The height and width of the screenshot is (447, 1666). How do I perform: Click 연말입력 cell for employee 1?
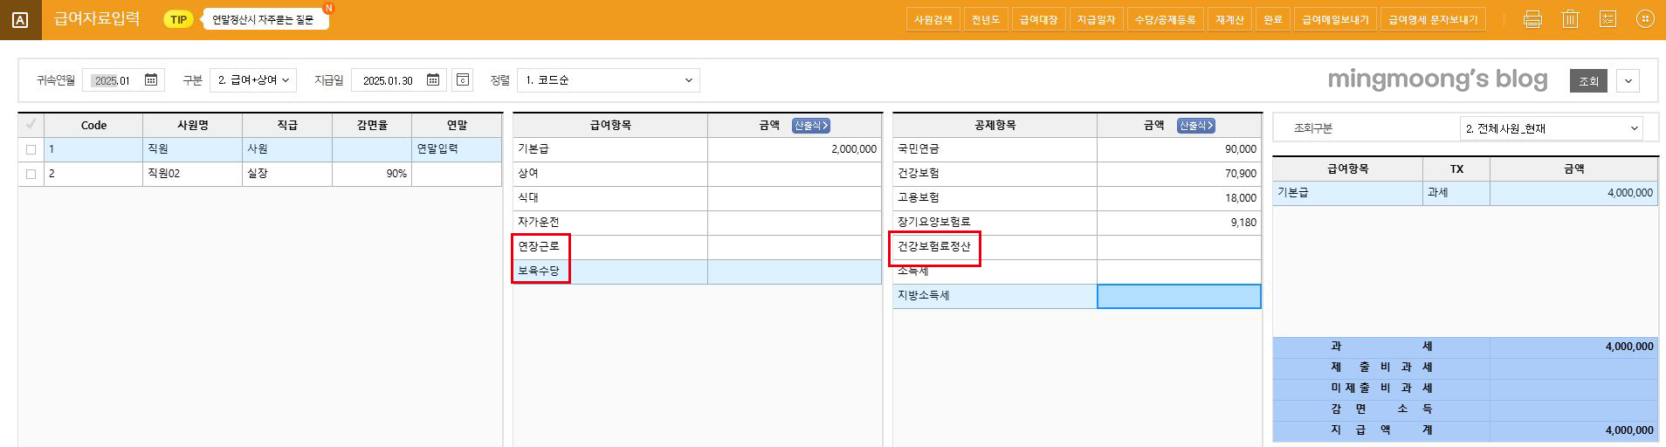pos(456,149)
